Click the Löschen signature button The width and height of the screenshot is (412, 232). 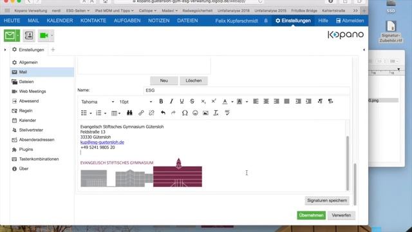tap(194, 81)
